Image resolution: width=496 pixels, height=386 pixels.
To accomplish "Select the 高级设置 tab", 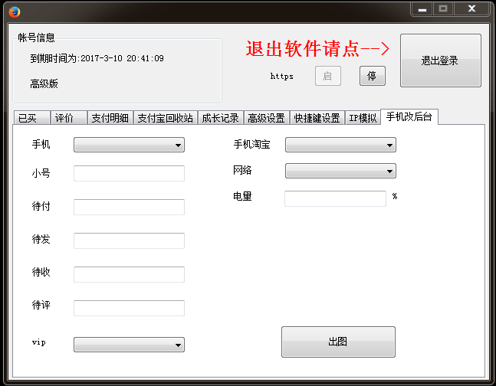I will click(x=266, y=118).
